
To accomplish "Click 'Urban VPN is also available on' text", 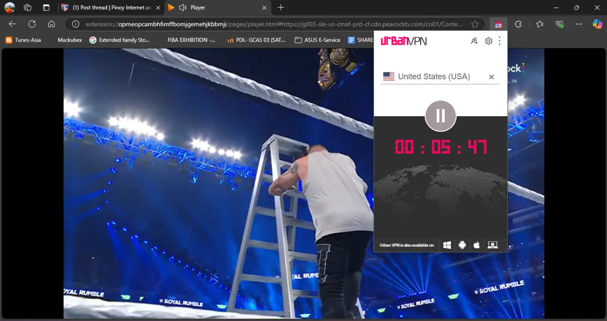I will 407,245.
